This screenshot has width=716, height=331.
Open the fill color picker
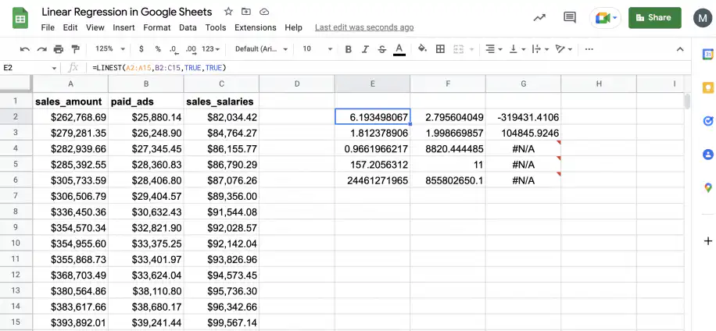422,48
